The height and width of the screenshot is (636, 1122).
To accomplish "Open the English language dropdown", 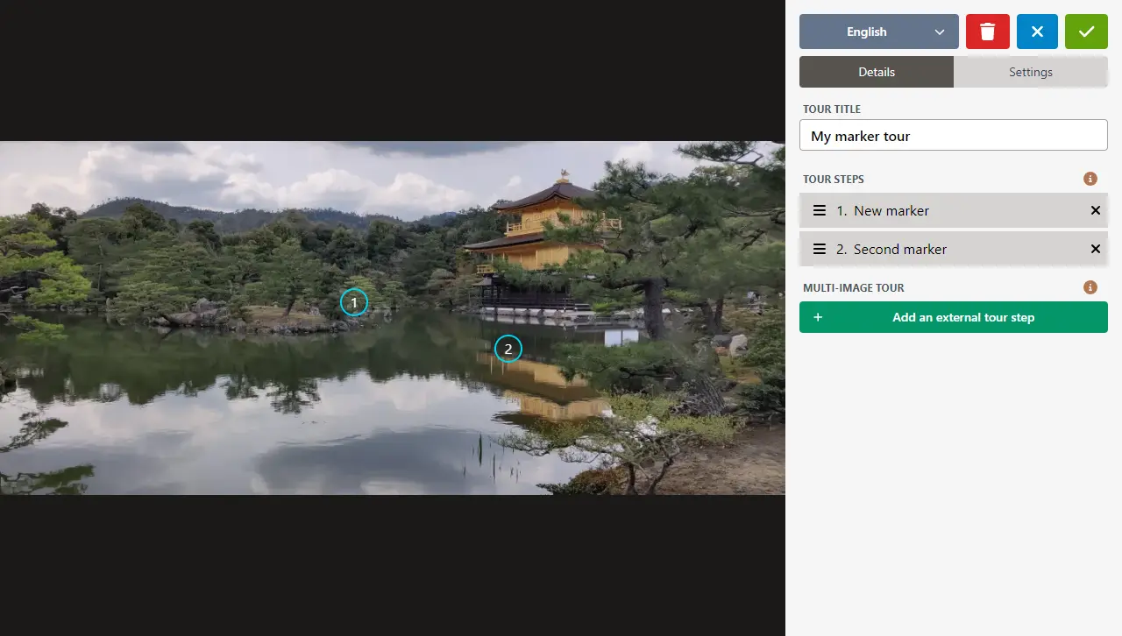I will [x=866, y=32].
